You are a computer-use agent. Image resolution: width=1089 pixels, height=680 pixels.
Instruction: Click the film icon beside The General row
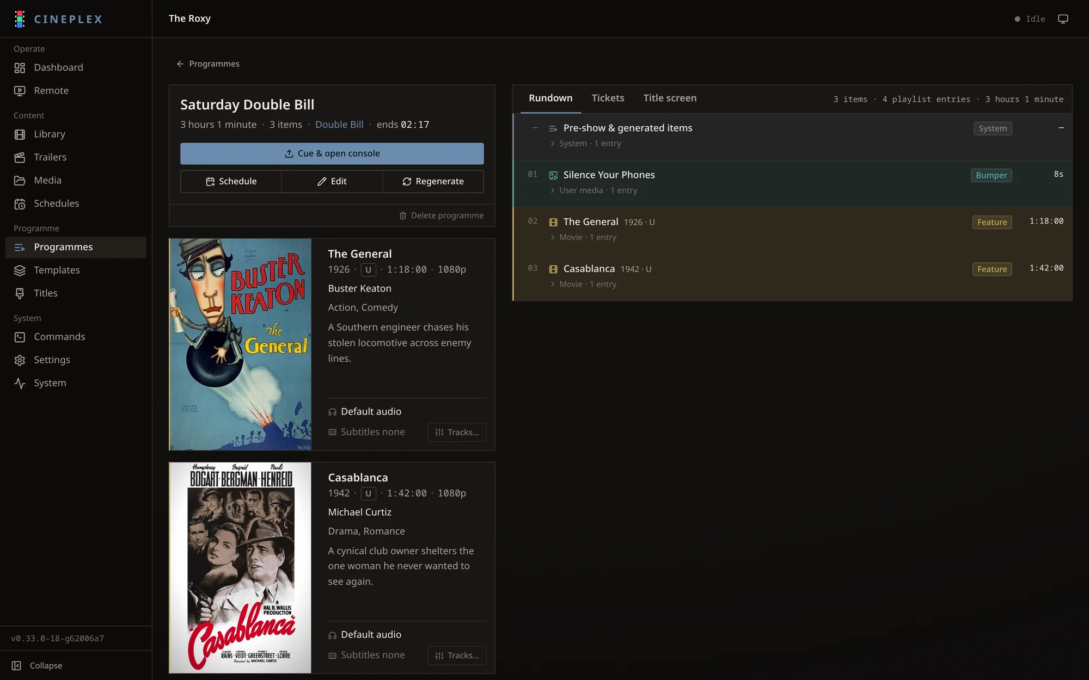(553, 222)
